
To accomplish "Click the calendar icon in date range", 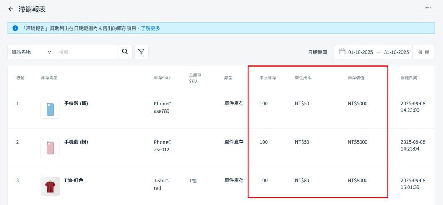I will (342, 52).
